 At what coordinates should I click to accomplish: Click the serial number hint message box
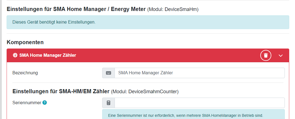pos(193,115)
